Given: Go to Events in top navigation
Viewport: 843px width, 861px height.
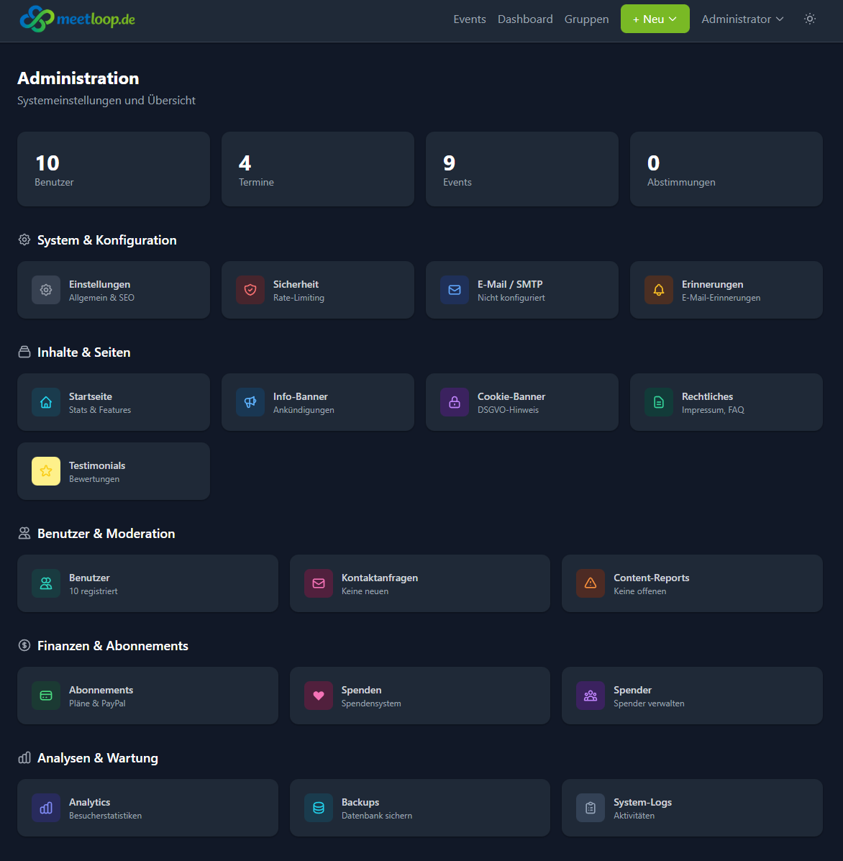Looking at the screenshot, I should 470,19.
